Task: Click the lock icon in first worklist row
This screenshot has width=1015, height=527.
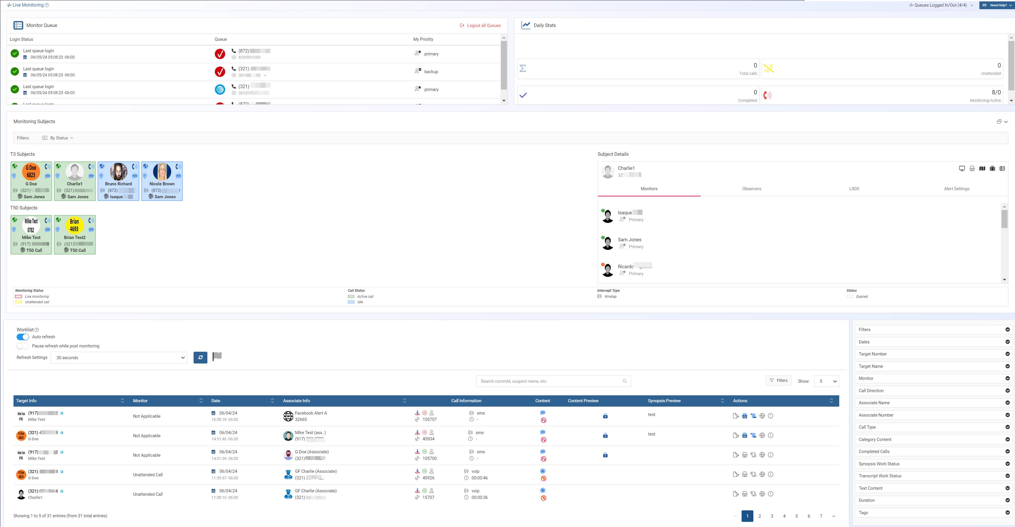Action: (x=605, y=416)
